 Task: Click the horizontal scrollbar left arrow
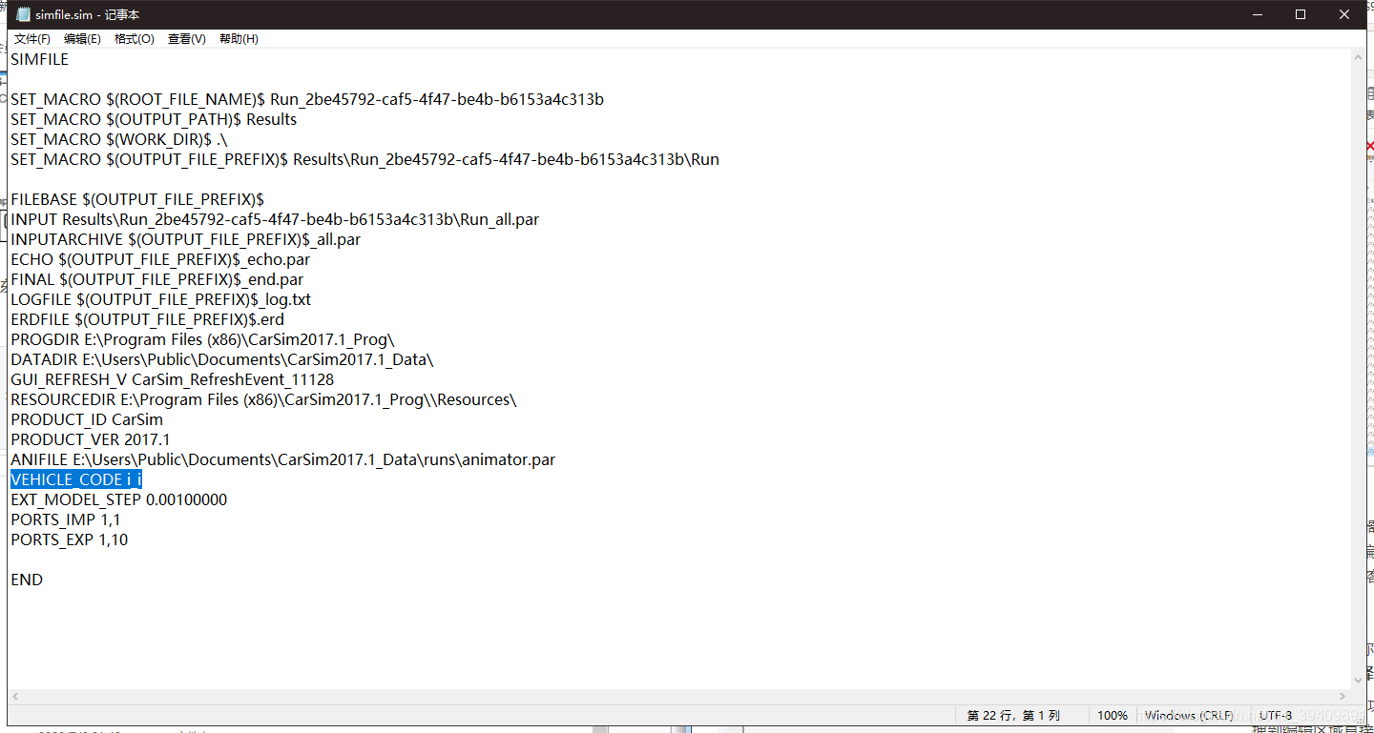16,697
